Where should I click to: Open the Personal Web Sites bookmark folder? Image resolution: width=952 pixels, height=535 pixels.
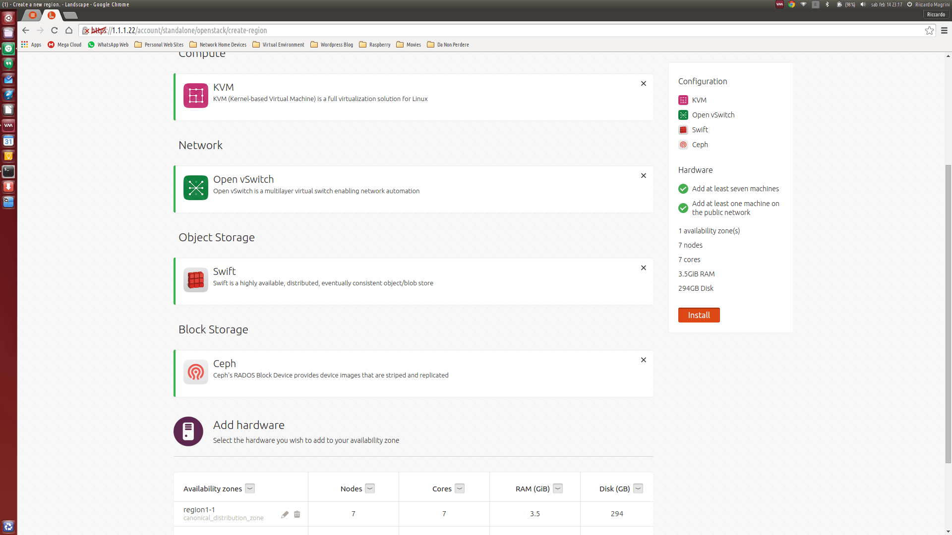159,45
